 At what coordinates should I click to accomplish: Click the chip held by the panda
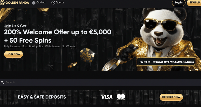point(111,64)
